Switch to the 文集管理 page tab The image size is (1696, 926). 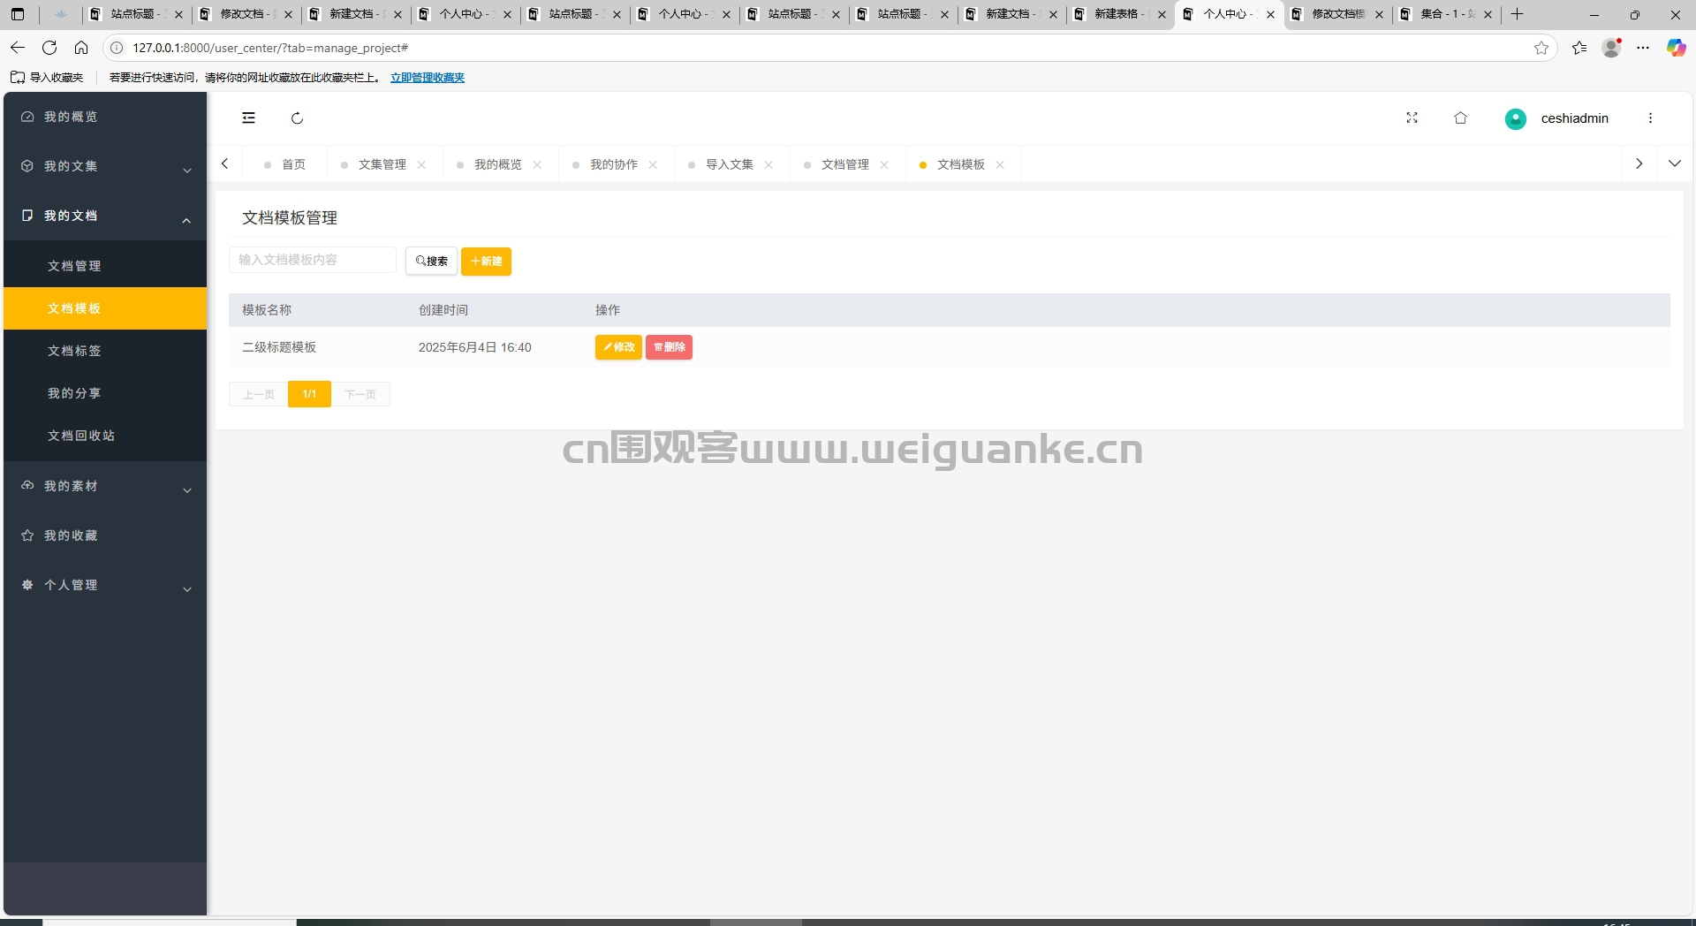click(382, 164)
